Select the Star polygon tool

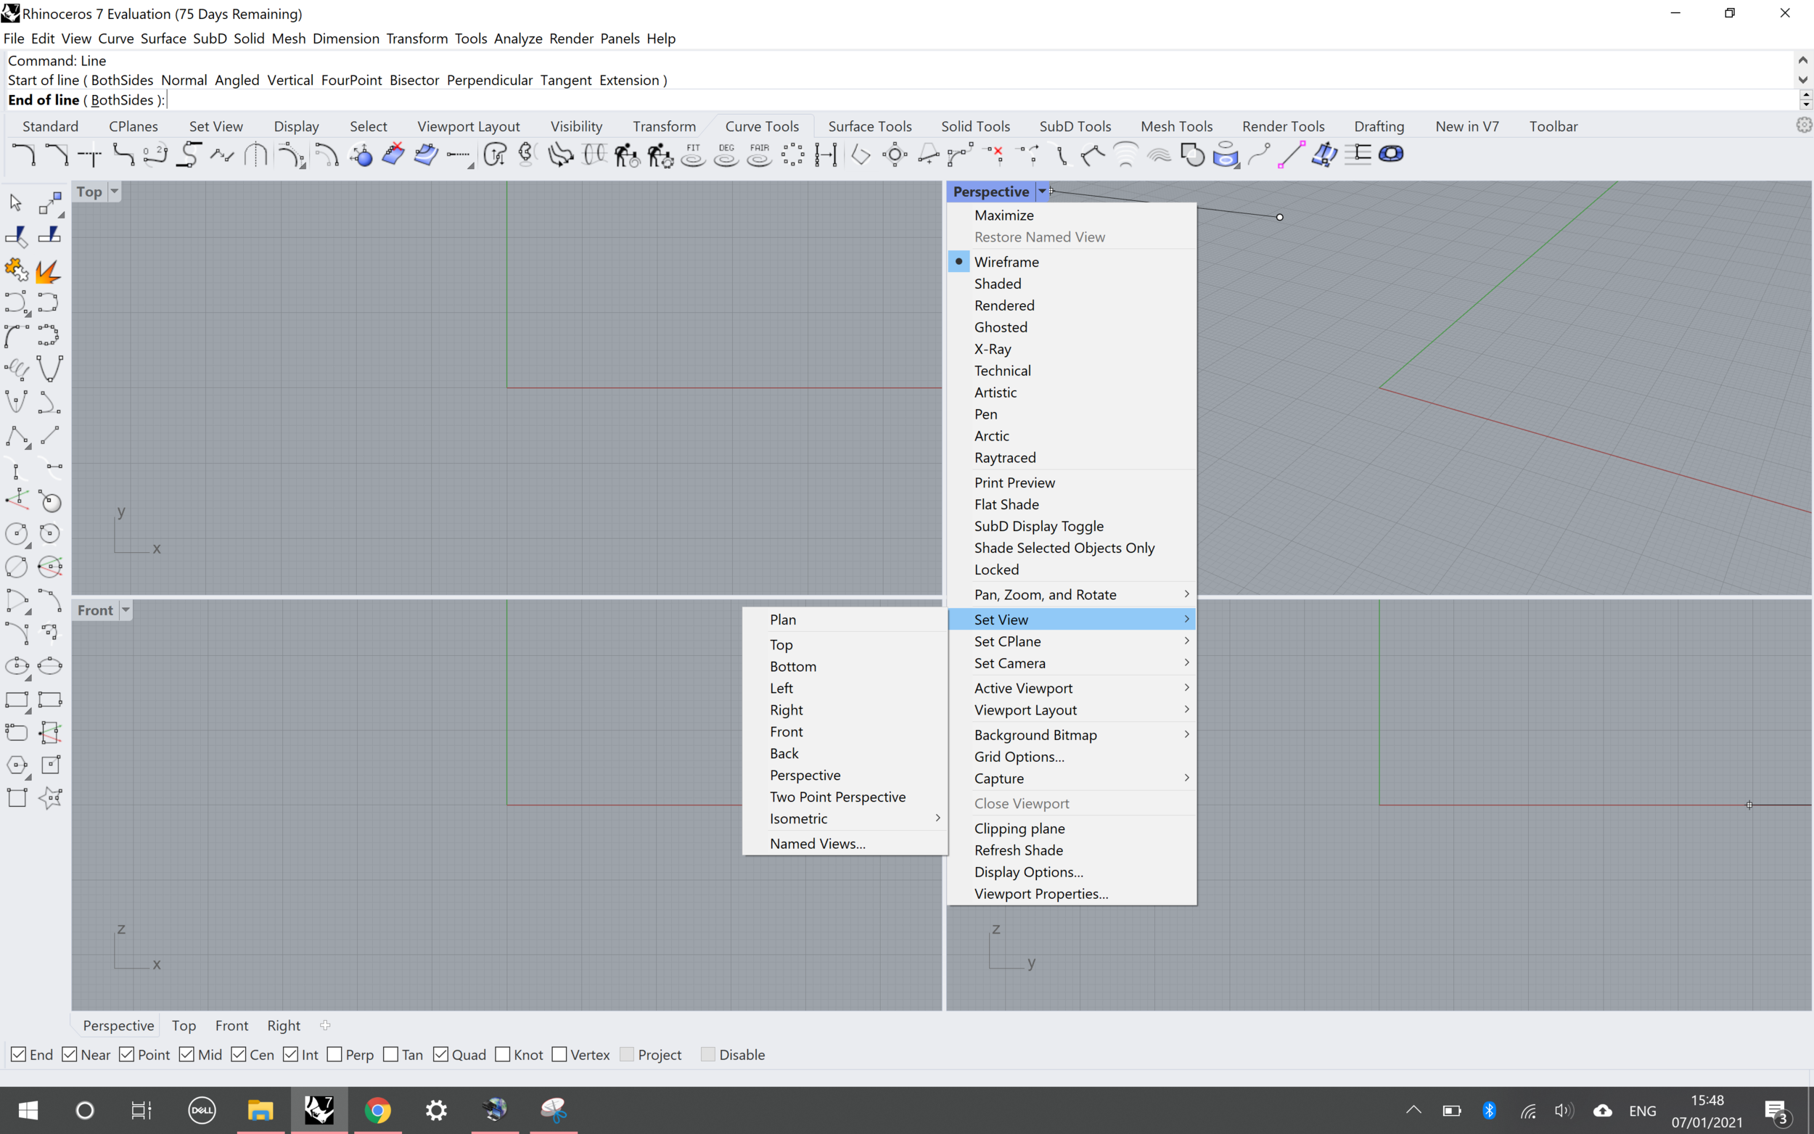(x=49, y=798)
